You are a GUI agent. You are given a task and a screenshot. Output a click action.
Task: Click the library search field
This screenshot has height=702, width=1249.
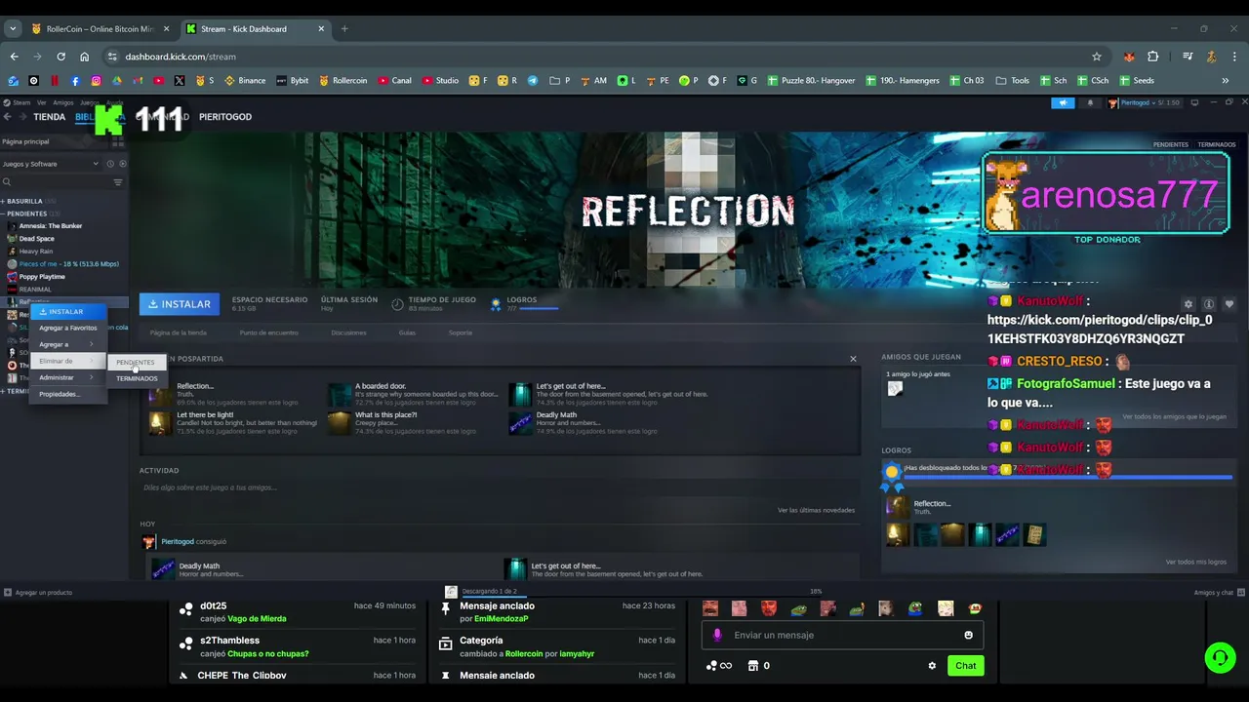pos(57,182)
